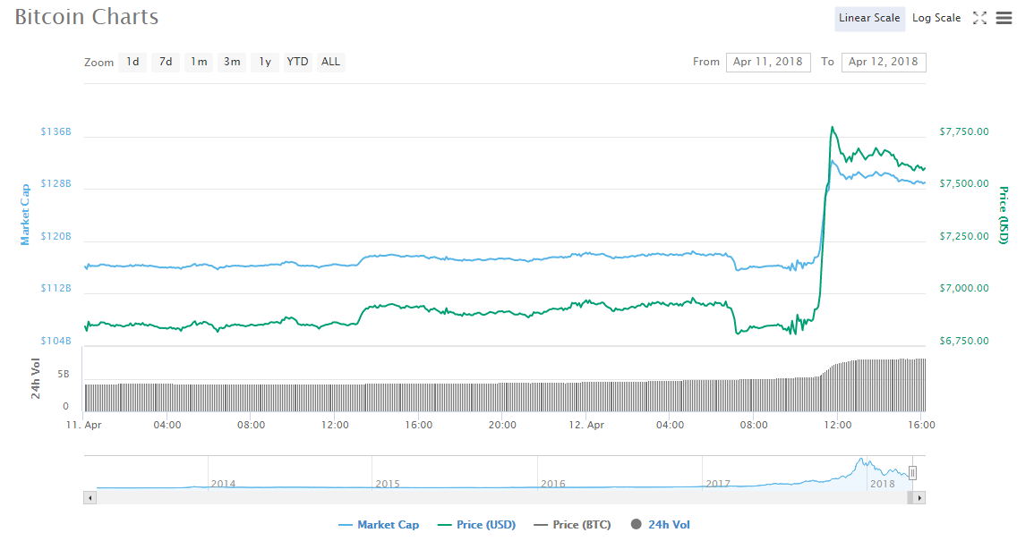Switch to Log Scale

[936, 19]
